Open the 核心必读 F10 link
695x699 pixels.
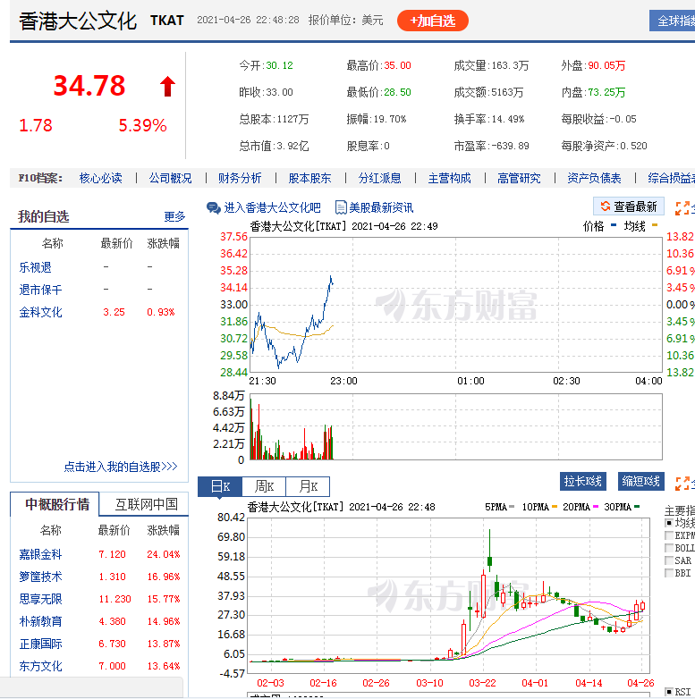point(101,178)
